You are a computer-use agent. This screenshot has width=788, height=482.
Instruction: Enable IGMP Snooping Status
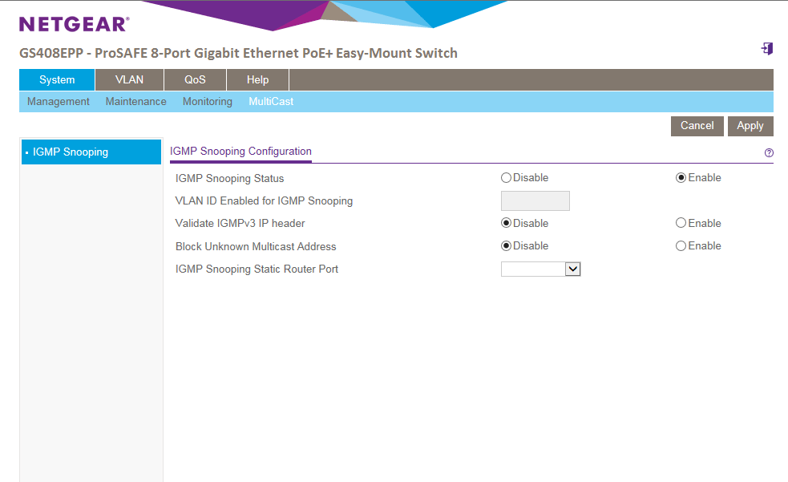point(681,178)
